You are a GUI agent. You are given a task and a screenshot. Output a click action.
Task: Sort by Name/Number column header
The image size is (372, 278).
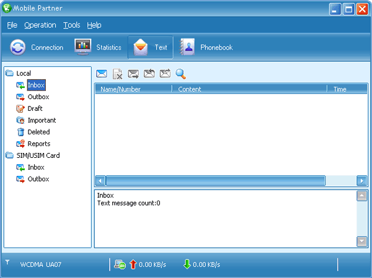[x=133, y=89]
